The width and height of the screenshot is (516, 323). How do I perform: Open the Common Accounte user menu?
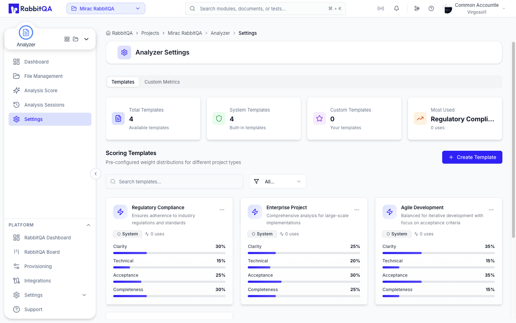pos(474,9)
